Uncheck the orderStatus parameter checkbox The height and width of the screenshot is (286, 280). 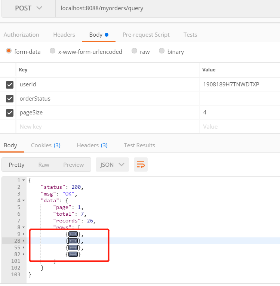pos(10,99)
